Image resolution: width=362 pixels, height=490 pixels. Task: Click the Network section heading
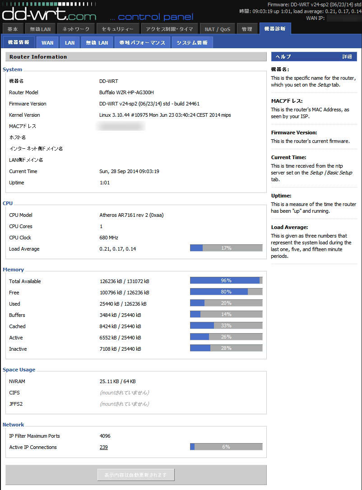[13, 424]
